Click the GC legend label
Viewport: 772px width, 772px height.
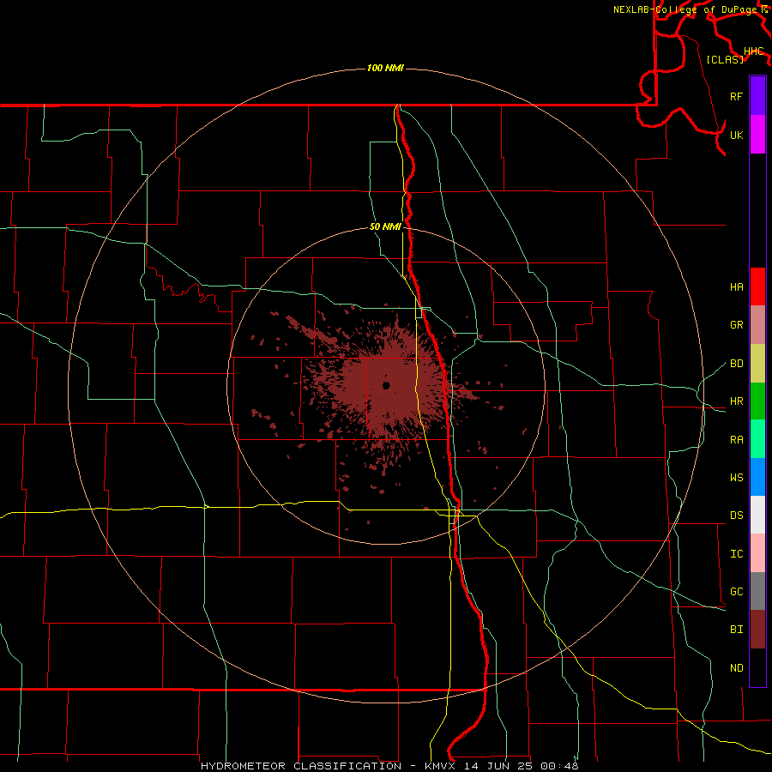(736, 592)
